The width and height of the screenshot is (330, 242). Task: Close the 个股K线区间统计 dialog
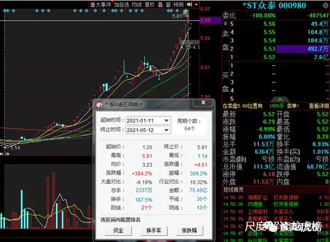tap(203, 102)
